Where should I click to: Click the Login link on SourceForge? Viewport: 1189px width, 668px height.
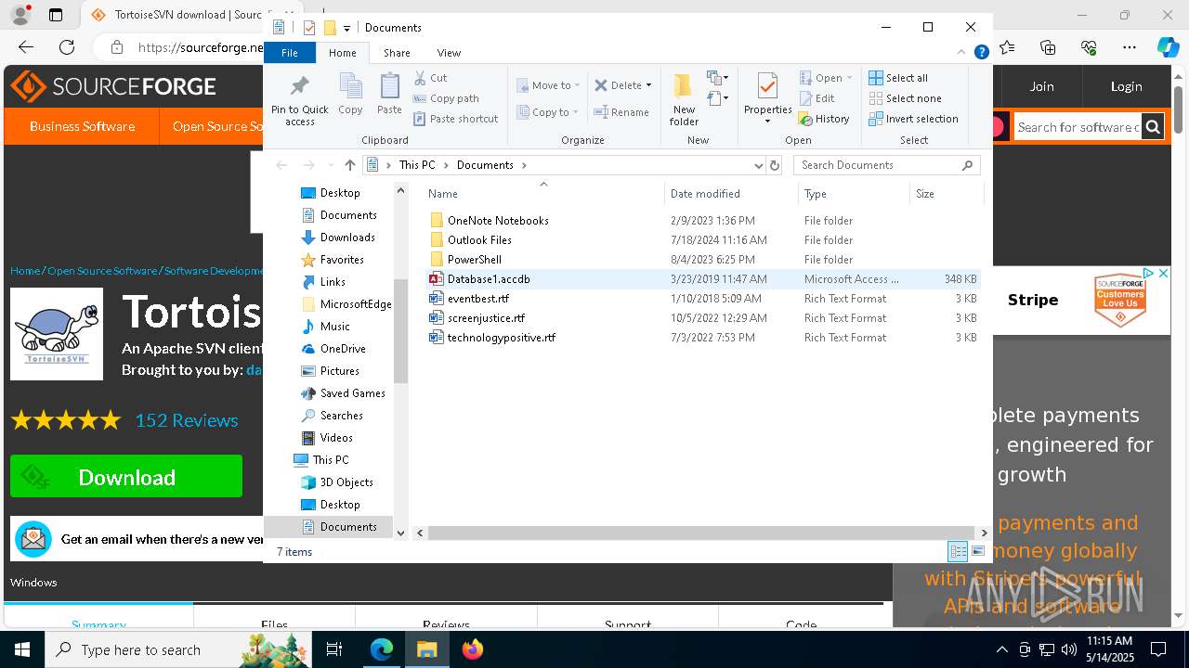click(1126, 86)
